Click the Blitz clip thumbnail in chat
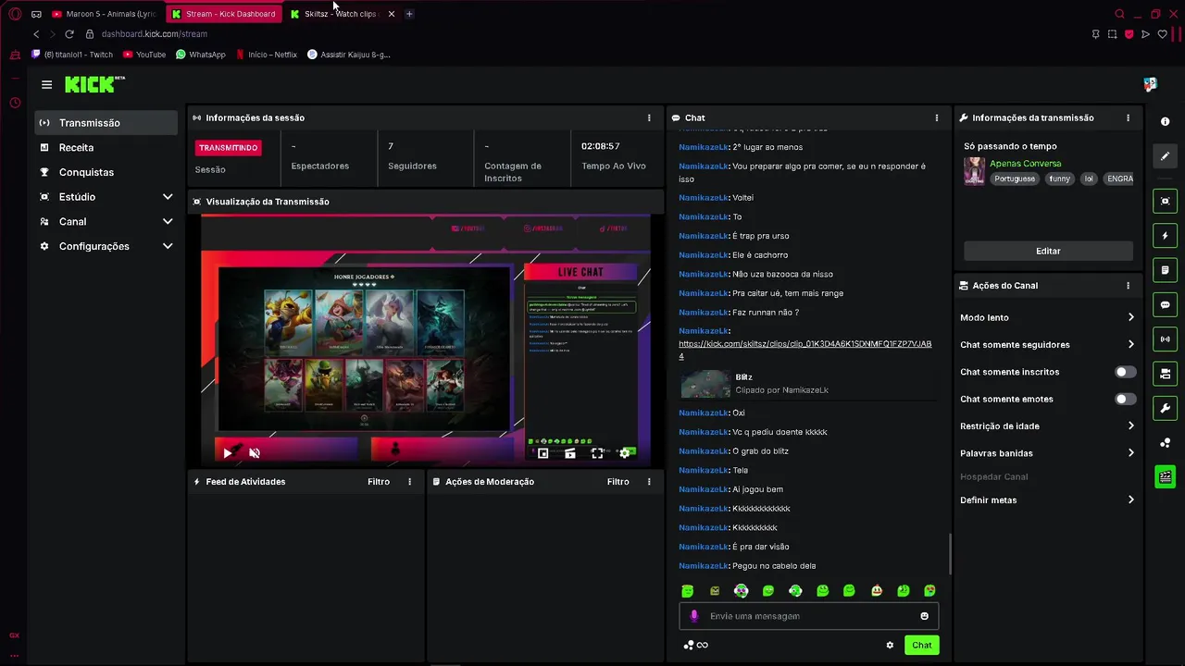Viewport: 1185px width, 666px height. click(x=705, y=384)
